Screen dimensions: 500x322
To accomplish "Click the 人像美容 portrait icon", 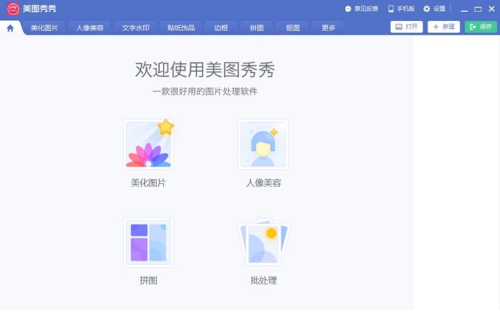I will click(263, 144).
